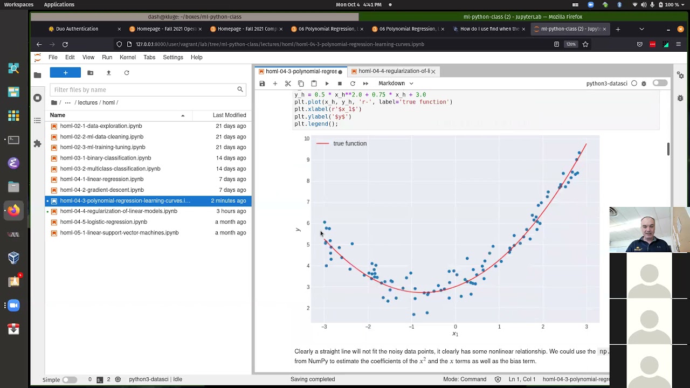
Task: Toggle the switch next to python3-datasci kernel
Action: click(x=660, y=84)
